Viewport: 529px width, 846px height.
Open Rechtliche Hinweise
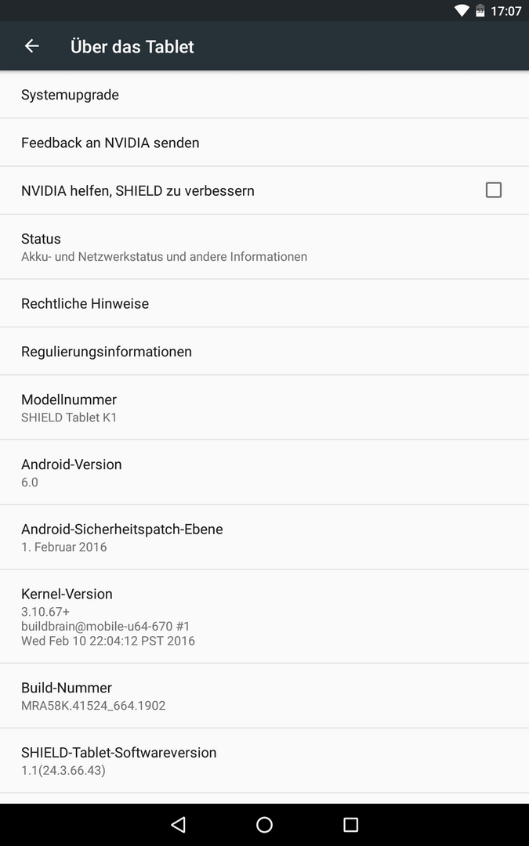(x=265, y=303)
